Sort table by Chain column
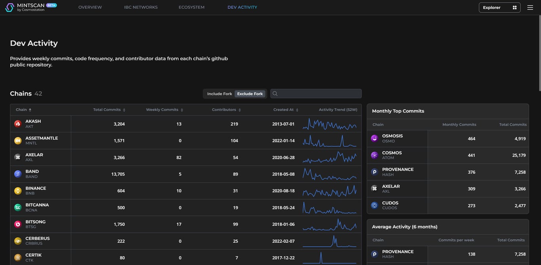Viewport: 541px width, 265px height. [23, 110]
